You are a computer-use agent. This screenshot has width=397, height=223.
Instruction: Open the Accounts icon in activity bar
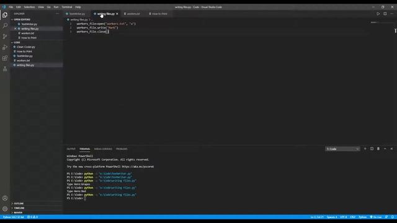(5, 198)
